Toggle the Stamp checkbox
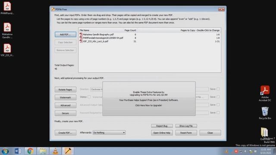The width and height of the screenshot is (276, 155). pyautogui.click(x=89, y=97)
